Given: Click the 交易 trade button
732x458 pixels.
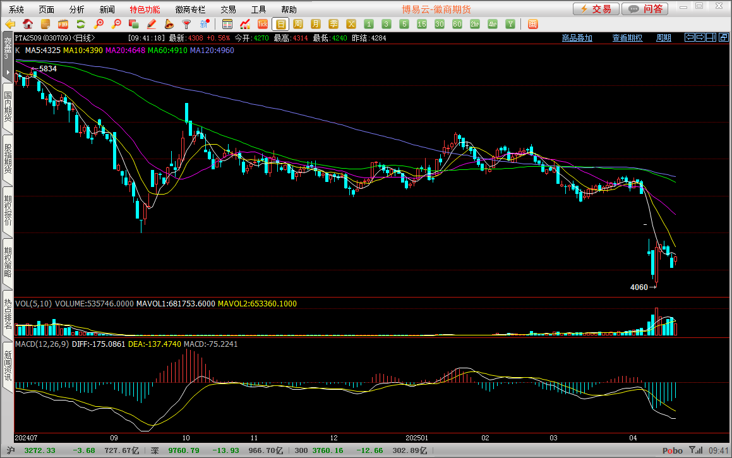Looking at the screenshot, I should pos(595,9).
